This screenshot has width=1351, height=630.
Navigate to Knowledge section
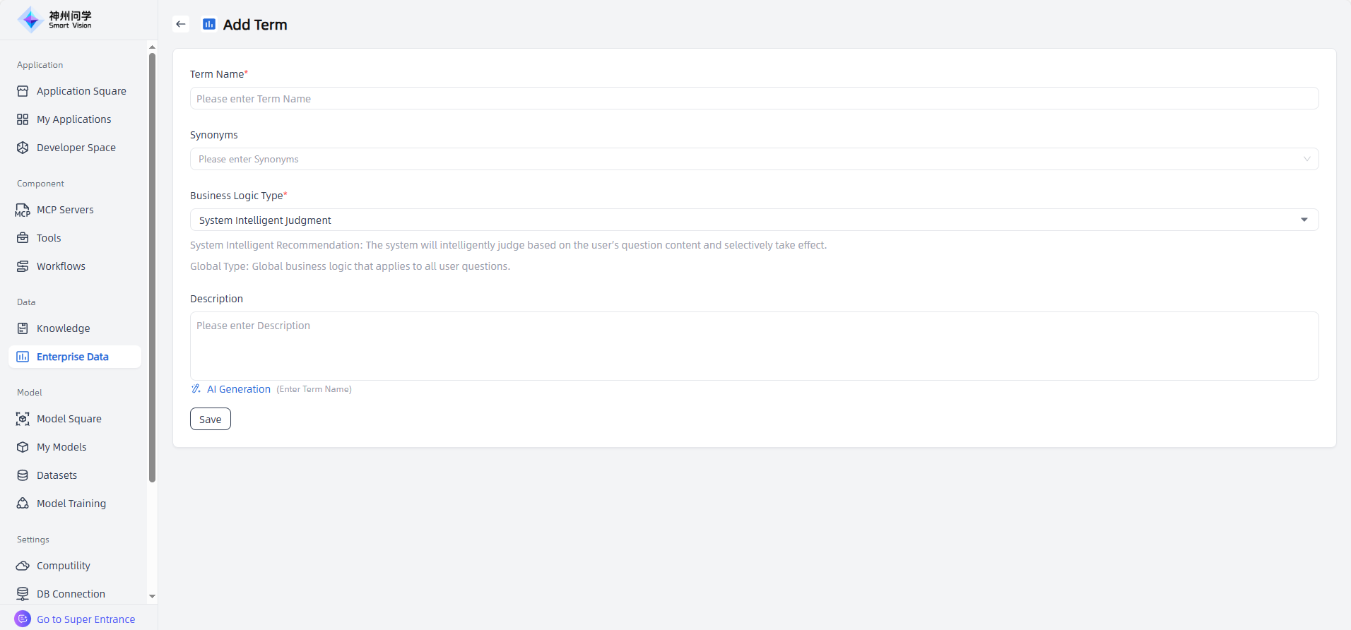click(x=63, y=328)
